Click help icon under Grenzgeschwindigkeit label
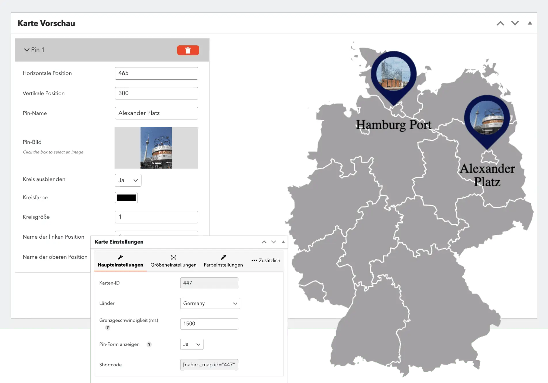Viewport: 548px width, 383px height. [x=108, y=328]
